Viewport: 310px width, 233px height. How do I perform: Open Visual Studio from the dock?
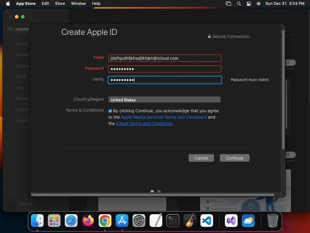[231, 221]
